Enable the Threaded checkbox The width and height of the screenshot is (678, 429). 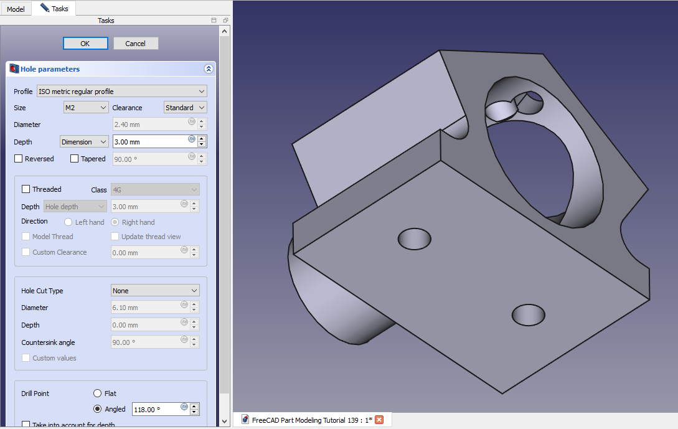pyautogui.click(x=26, y=189)
